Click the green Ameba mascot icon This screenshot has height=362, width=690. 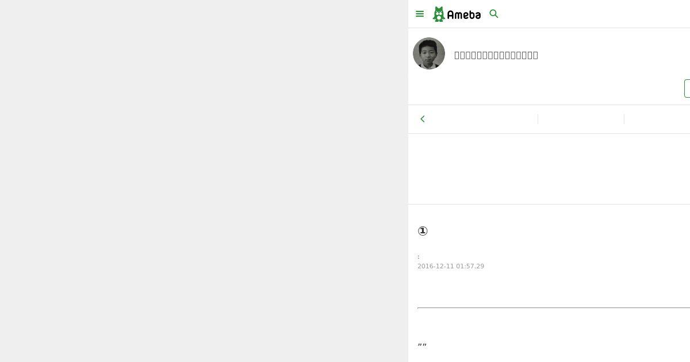coord(439,14)
